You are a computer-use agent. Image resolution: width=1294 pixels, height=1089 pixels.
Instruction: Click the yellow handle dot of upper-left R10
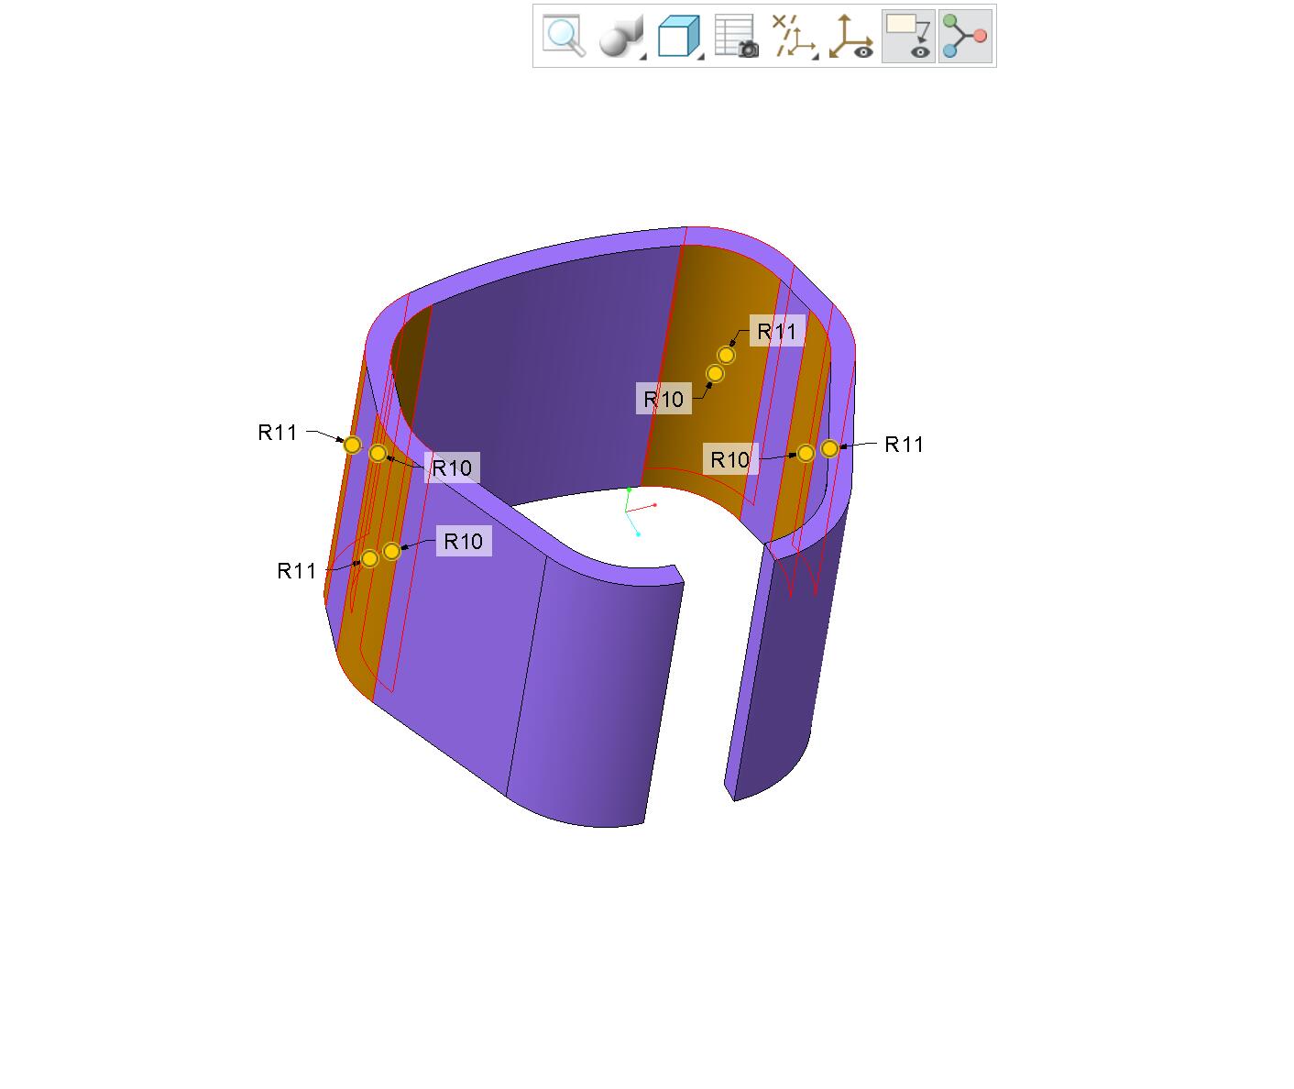378,453
